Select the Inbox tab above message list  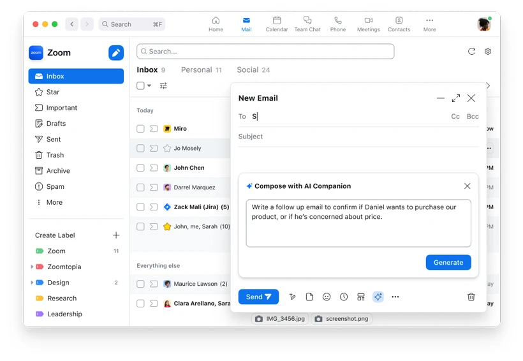pyautogui.click(x=151, y=70)
